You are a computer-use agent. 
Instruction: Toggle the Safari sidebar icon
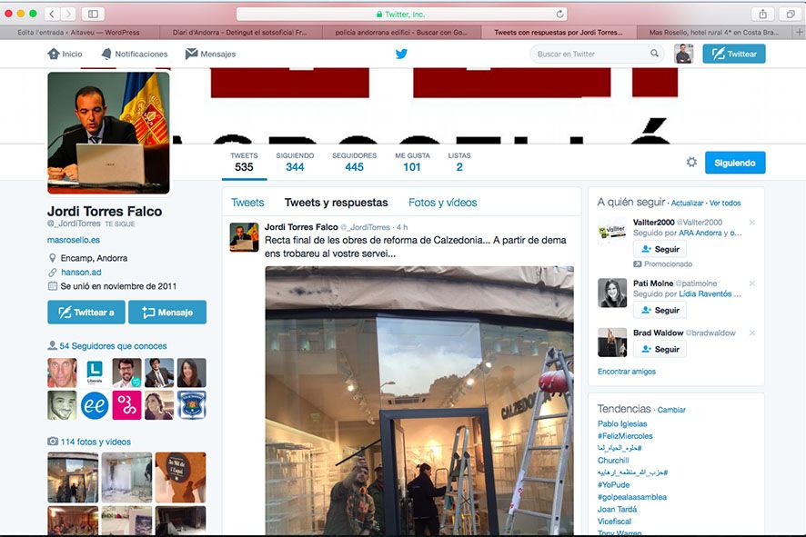coord(93,14)
